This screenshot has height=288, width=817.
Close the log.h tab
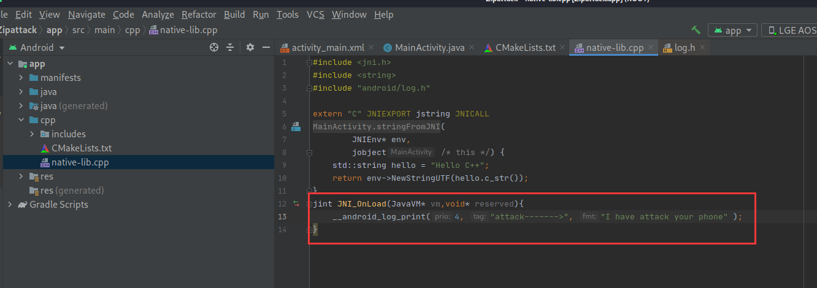click(x=703, y=48)
